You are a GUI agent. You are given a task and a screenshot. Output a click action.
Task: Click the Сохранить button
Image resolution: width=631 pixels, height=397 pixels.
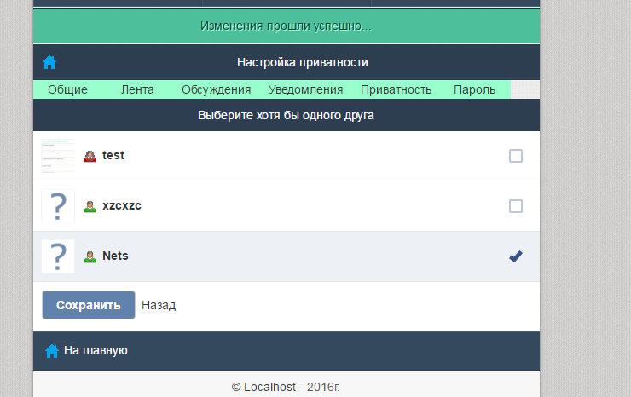[89, 305]
